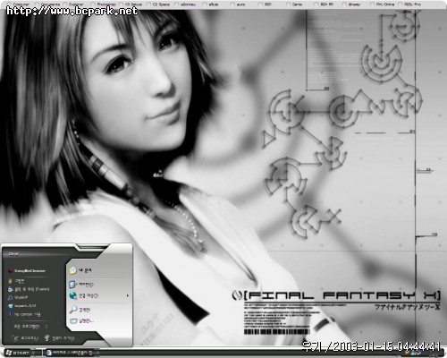Click the Turn Off Computer button
The height and width of the screenshot is (358, 447).
(x=59, y=338)
